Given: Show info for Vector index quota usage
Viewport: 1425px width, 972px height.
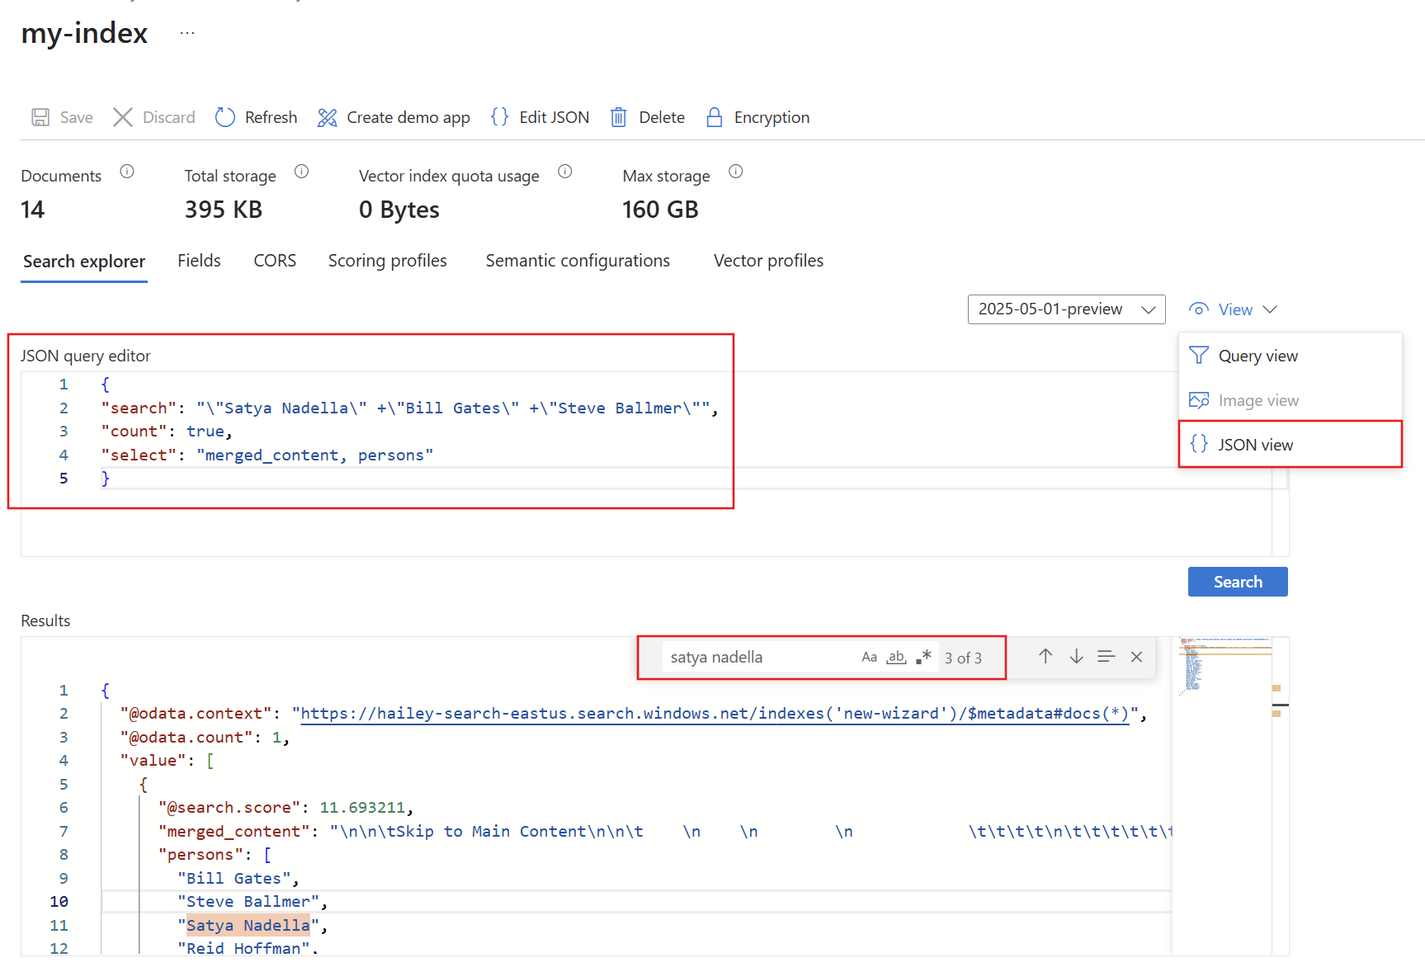Looking at the screenshot, I should 564,172.
